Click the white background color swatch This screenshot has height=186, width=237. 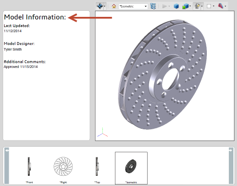(x=209, y=6)
